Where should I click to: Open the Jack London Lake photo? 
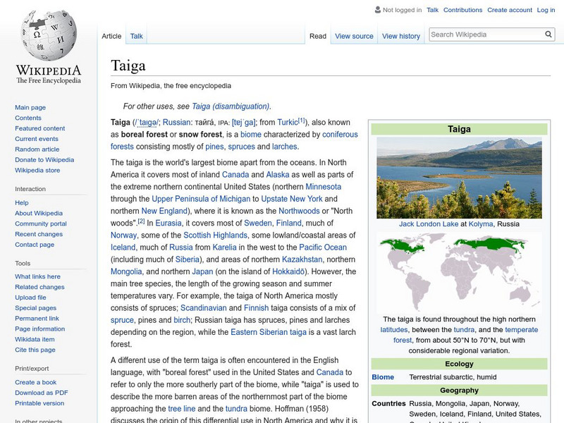click(x=458, y=177)
